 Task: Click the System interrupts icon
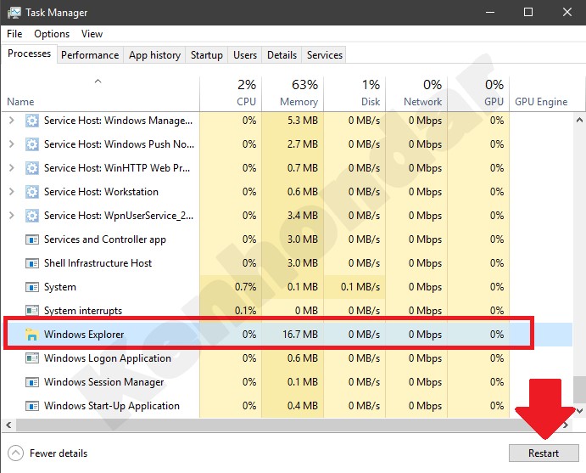tap(32, 311)
